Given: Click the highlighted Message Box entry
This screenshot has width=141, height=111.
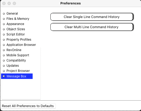Looking at the screenshot, I should pyautogui.click(x=17, y=76).
